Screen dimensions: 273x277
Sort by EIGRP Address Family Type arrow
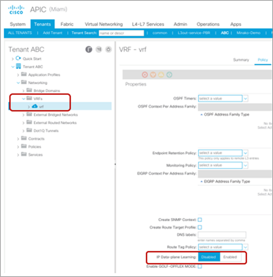201,182
